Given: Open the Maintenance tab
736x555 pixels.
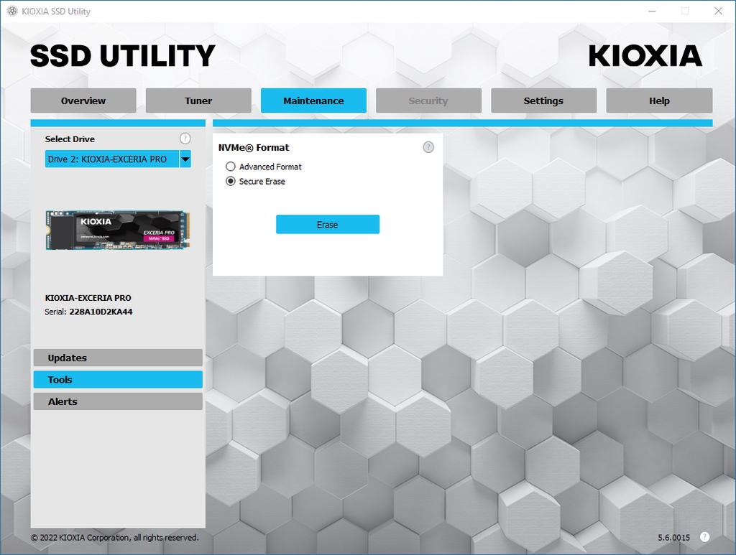Looking at the screenshot, I should [313, 101].
